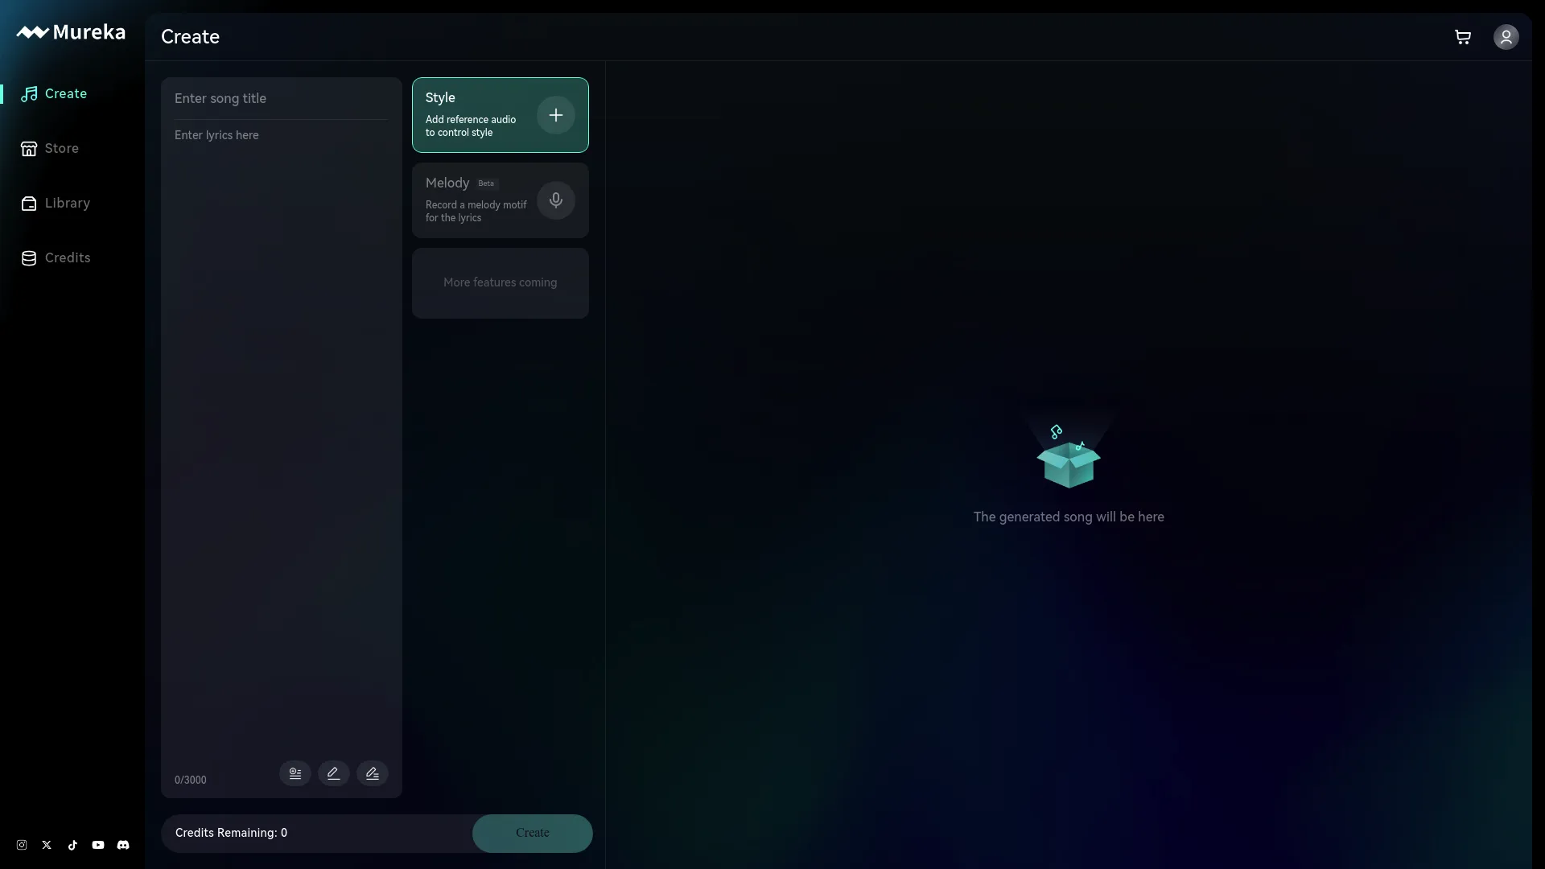Expand the More features coming section

pyautogui.click(x=500, y=282)
